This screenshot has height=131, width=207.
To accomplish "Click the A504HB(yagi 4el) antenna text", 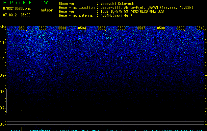I will click(116, 15).
